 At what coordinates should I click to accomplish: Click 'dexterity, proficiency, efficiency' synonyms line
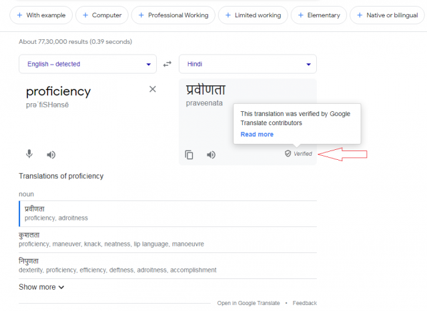(x=117, y=270)
